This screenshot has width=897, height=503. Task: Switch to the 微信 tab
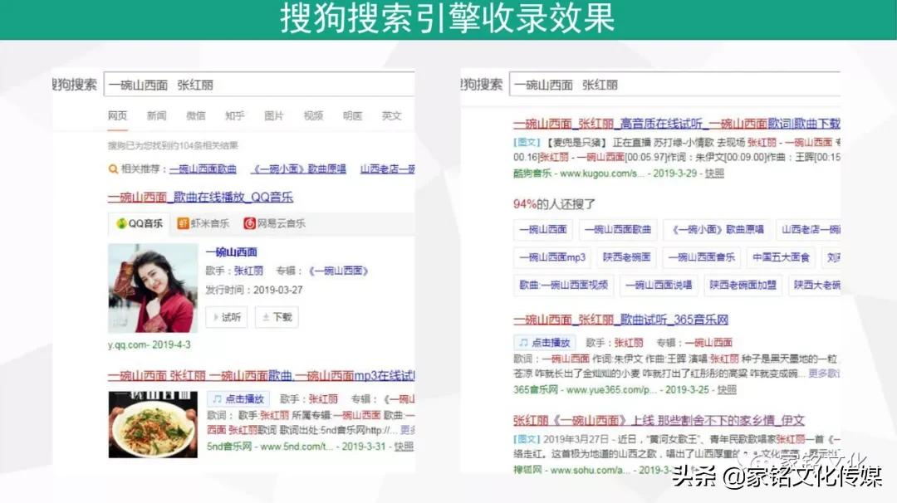[x=197, y=115]
